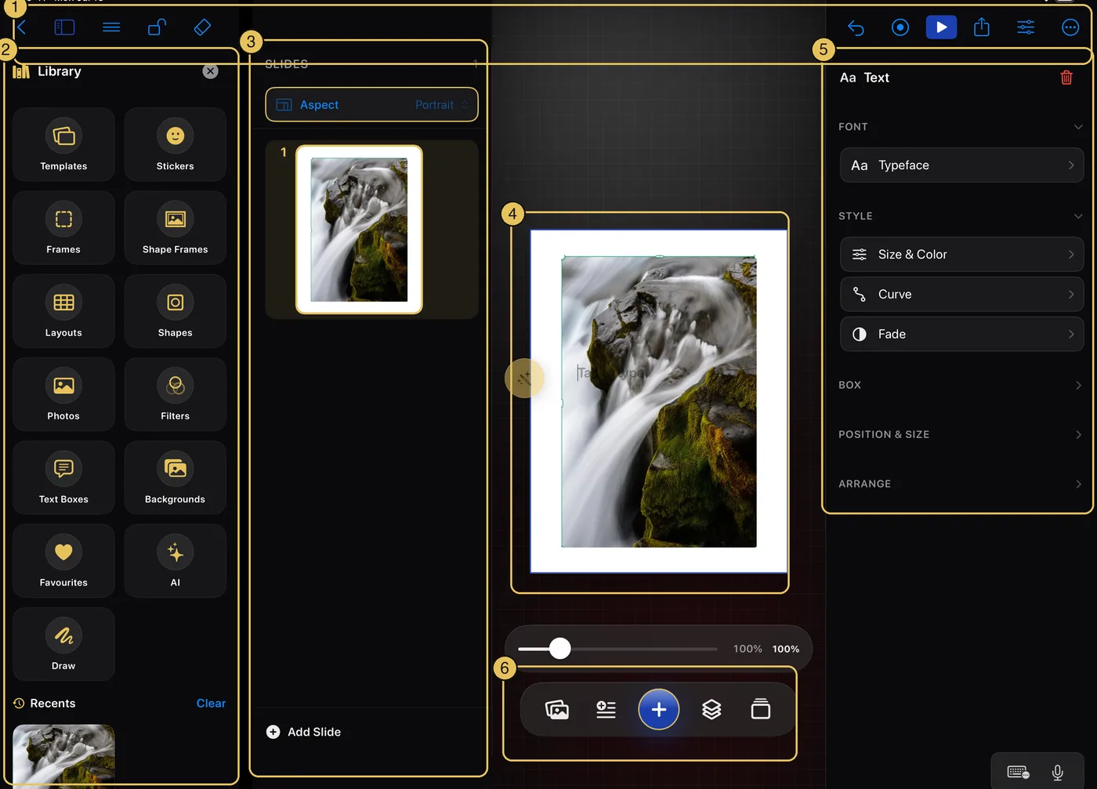Show the keyboard via keyboard icon
Viewport: 1097px width, 789px height.
point(1019,773)
